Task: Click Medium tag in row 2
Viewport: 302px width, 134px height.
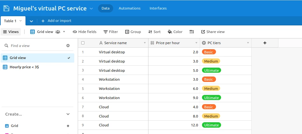Action: [x=211, y=61]
